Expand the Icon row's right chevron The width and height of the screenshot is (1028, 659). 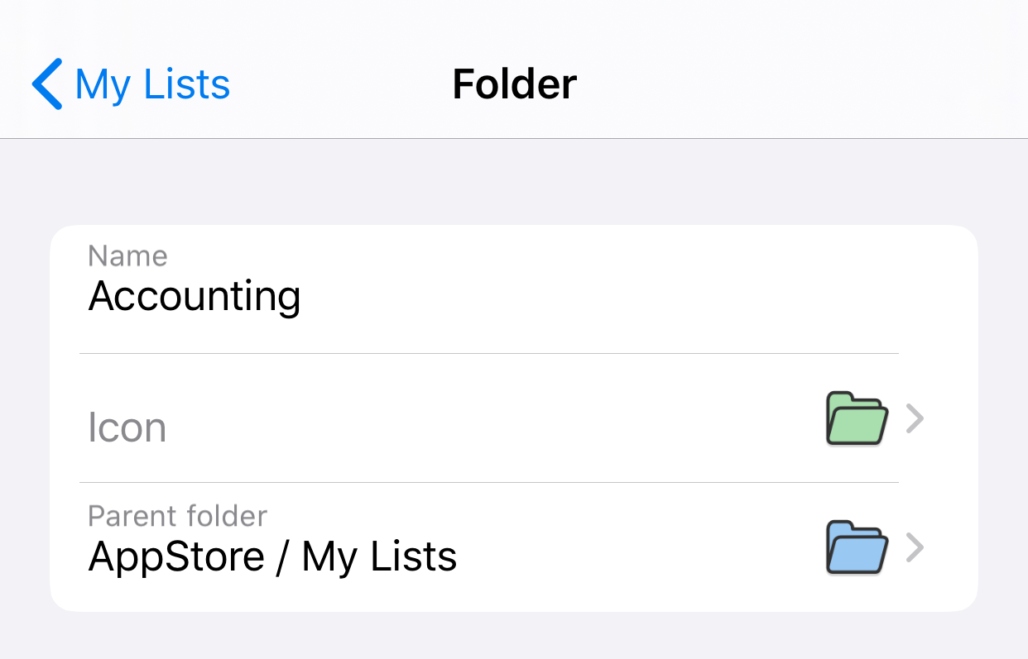point(915,419)
